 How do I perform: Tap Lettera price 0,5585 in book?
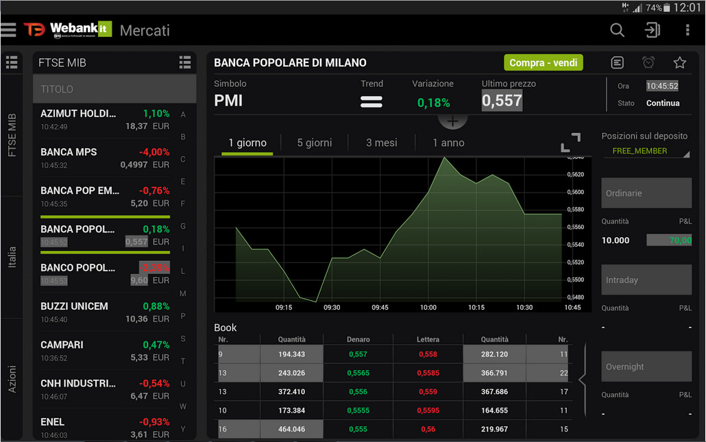coord(428,373)
